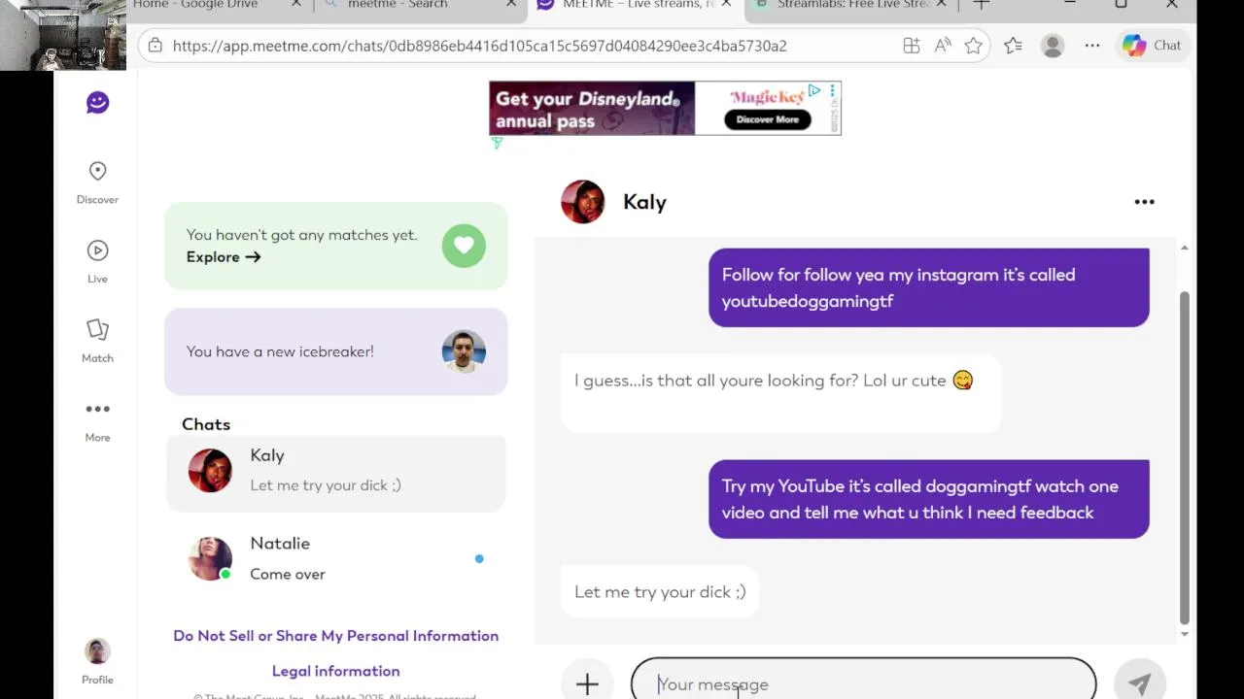Image resolution: width=1244 pixels, height=699 pixels.
Task: Click the 'Try my YouTube' sent message
Action: tap(928, 499)
